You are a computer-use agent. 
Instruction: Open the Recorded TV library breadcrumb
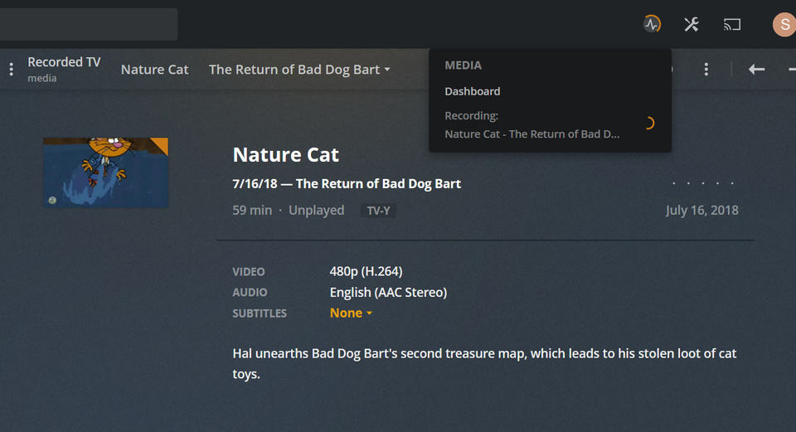(64, 63)
